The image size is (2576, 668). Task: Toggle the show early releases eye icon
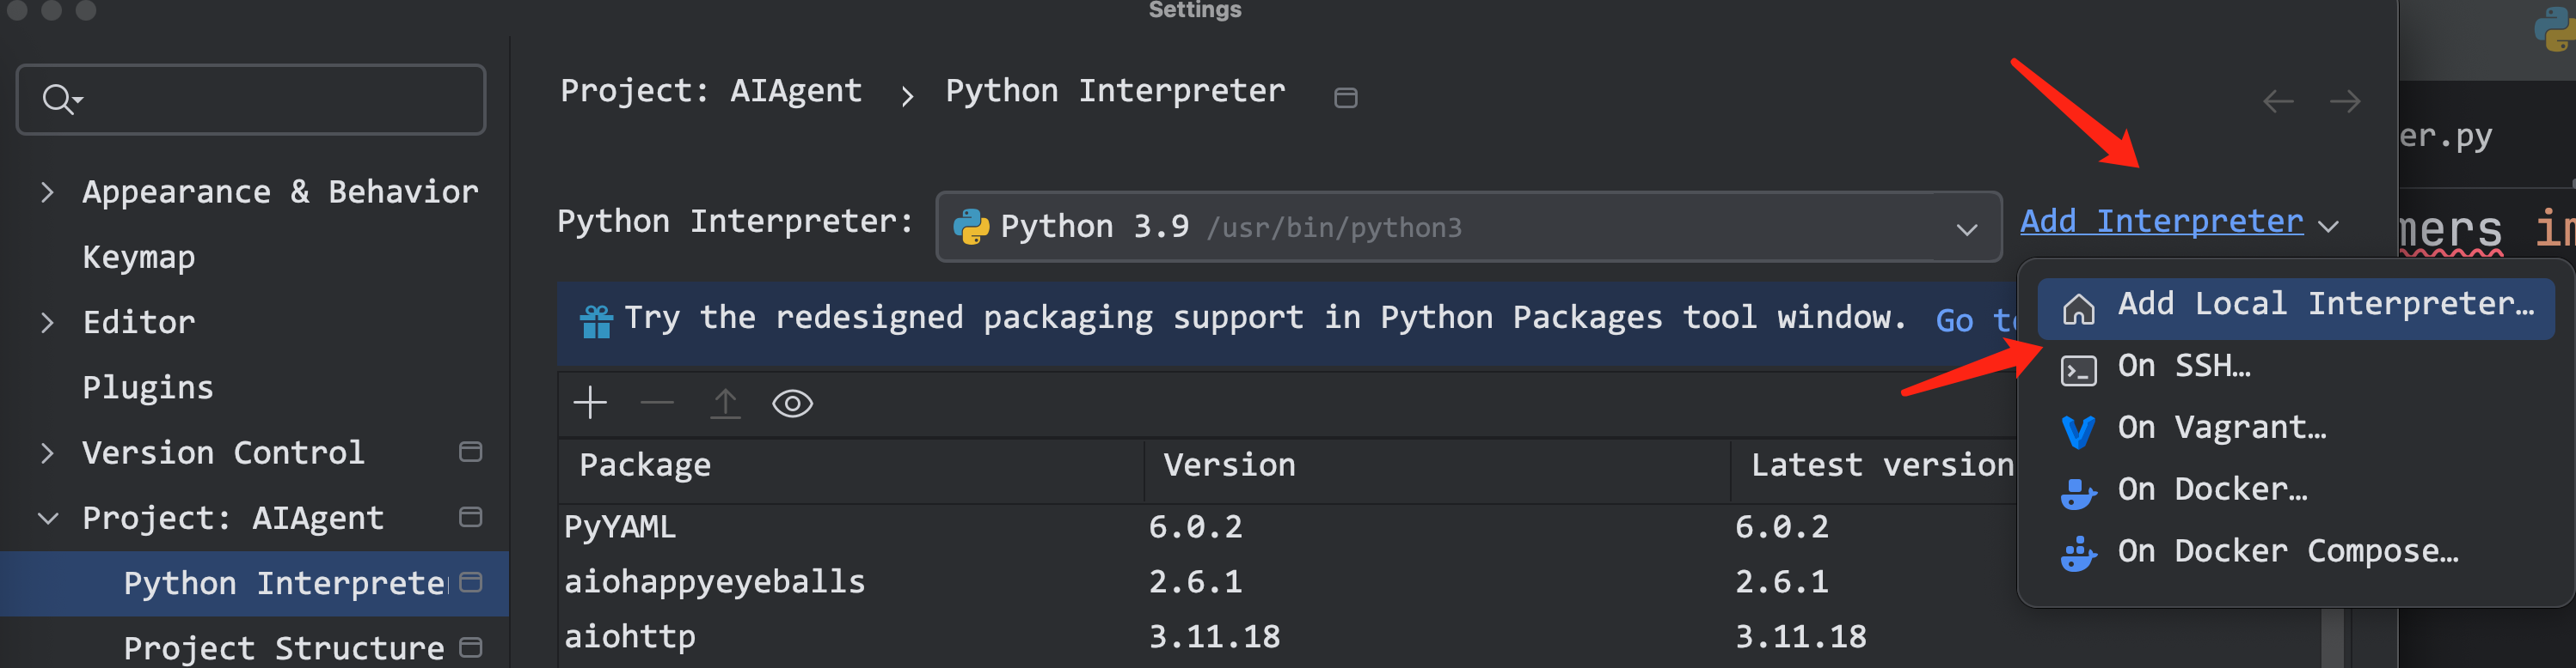[792, 404]
